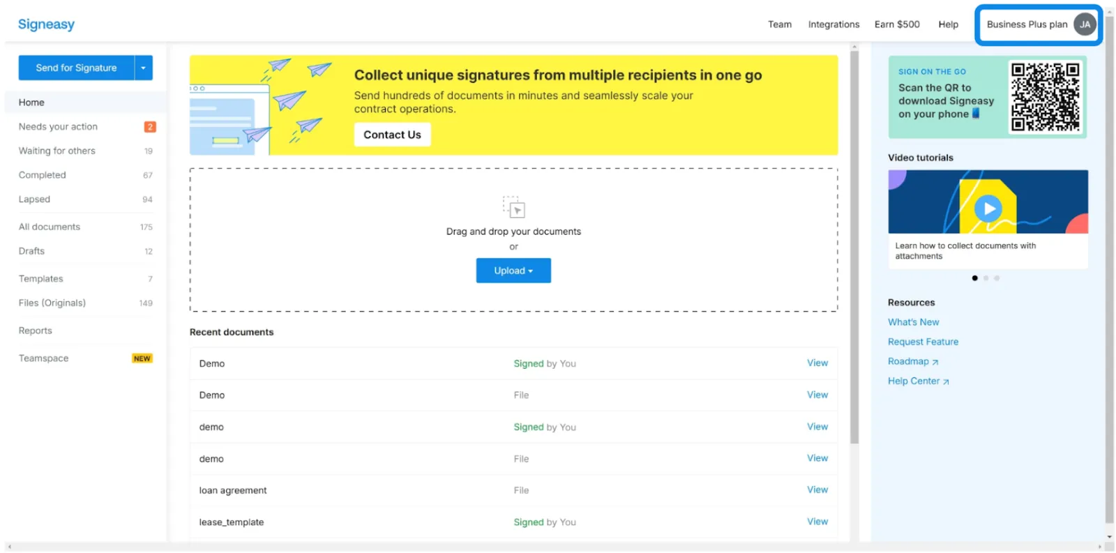Open the Help menu

948,24
